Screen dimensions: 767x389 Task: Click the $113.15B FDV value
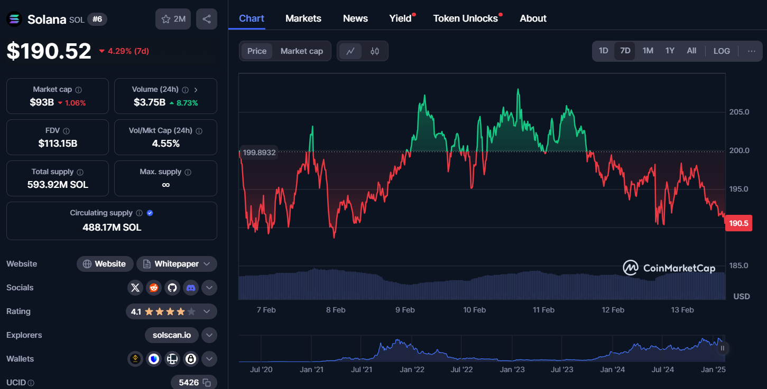[x=58, y=143]
